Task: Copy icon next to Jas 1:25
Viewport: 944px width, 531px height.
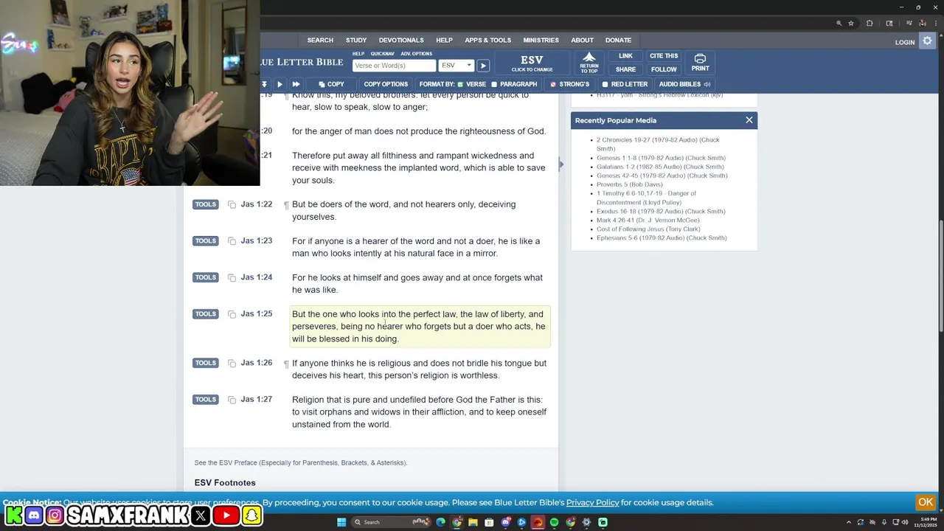Action: [x=232, y=314]
